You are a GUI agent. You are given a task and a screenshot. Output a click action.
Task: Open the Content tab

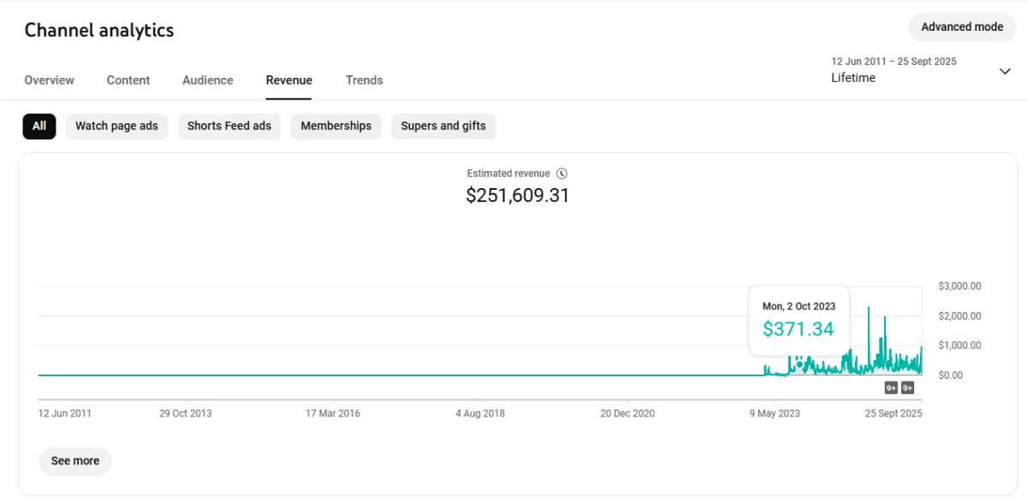(x=128, y=80)
